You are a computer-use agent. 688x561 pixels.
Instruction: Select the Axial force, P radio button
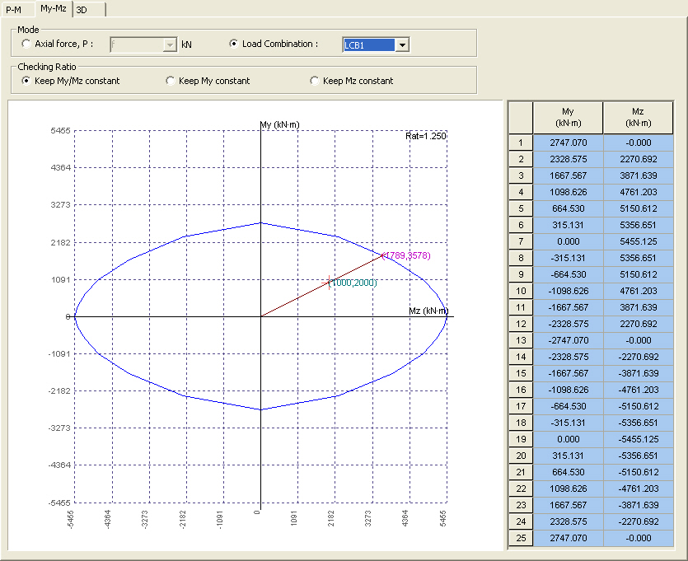27,44
